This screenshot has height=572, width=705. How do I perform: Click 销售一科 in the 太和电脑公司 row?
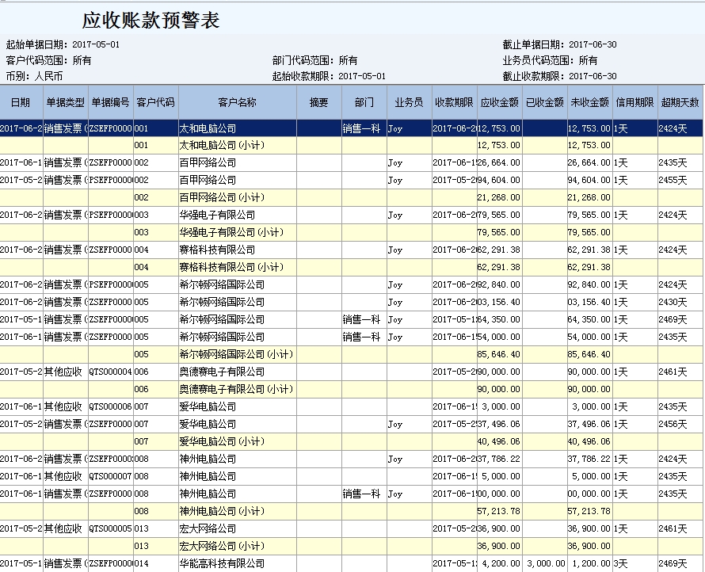(364, 128)
